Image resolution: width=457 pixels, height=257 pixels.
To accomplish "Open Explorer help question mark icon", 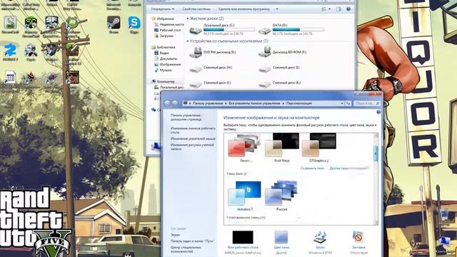I will pos(348,9).
